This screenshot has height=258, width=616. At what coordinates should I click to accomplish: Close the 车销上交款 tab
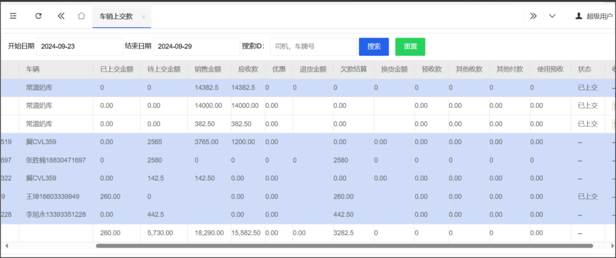click(x=144, y=17)
